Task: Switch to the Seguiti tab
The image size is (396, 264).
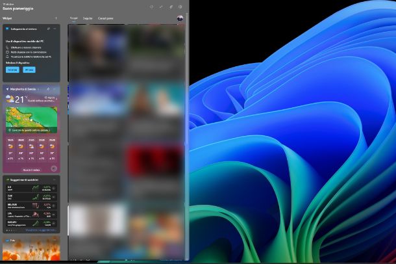Action: point(88,18)
